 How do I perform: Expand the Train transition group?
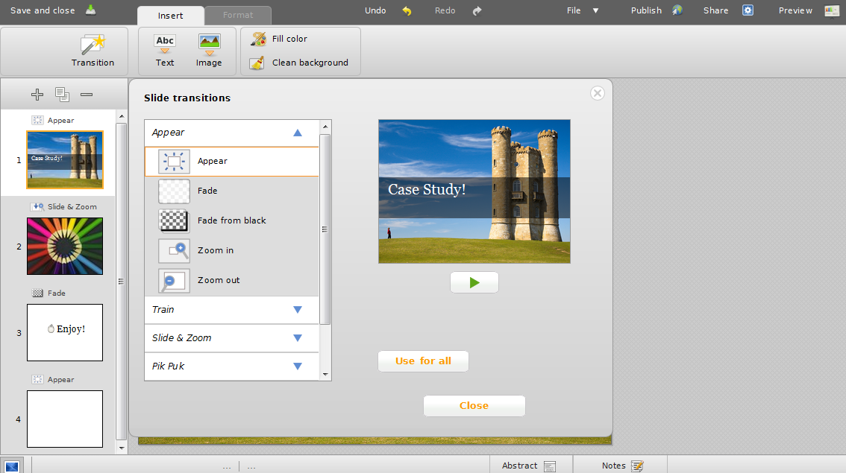click(298, 310)
